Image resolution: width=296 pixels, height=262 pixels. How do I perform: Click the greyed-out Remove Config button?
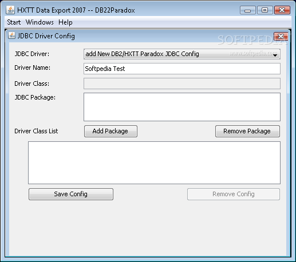(x=234, y=194)
